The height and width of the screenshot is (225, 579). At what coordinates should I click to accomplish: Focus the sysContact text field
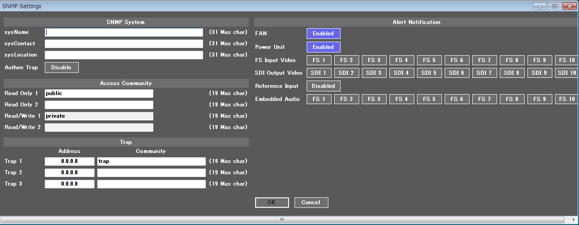pyautogui.click(x=124, y=44)
